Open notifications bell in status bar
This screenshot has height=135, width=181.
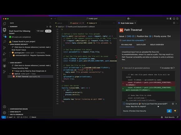(178, 117)
